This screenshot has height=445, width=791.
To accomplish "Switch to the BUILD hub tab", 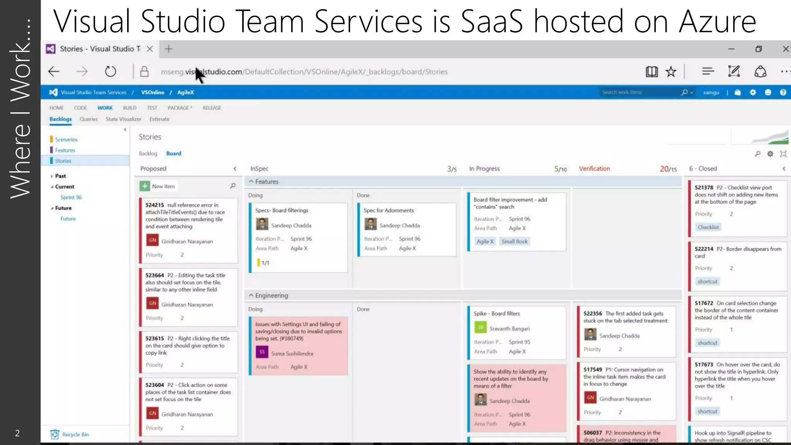I will click(x=129, y=108).
